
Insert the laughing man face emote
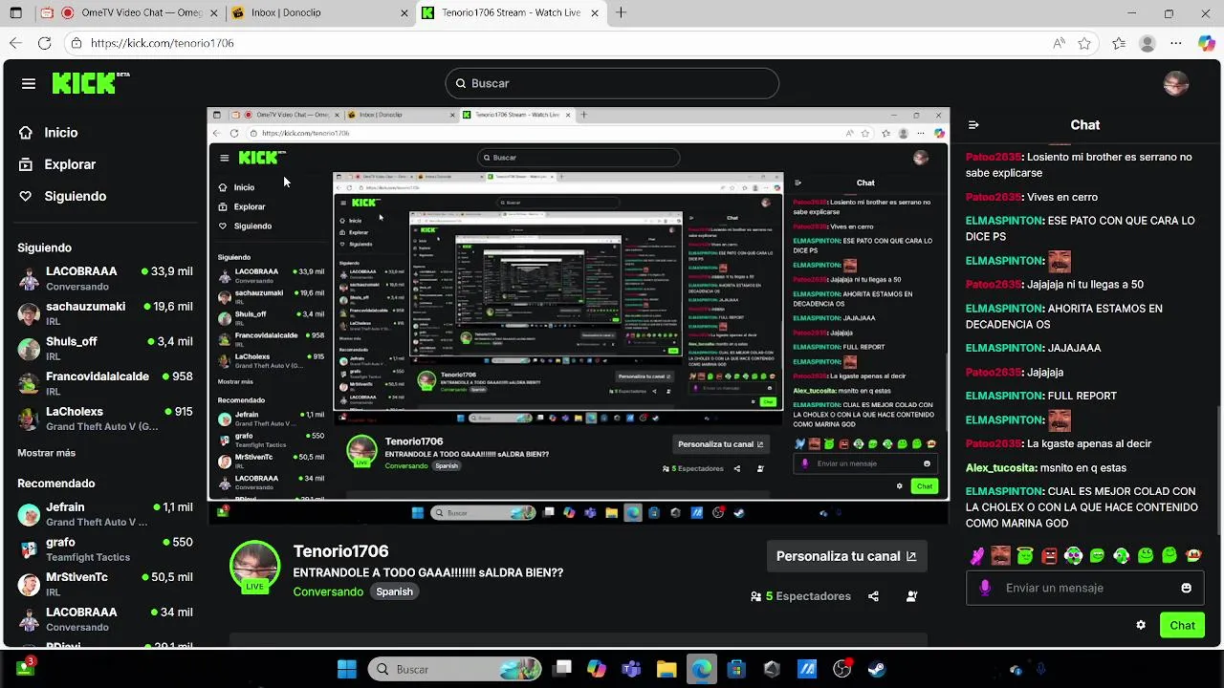click(x=1000, y=555)
